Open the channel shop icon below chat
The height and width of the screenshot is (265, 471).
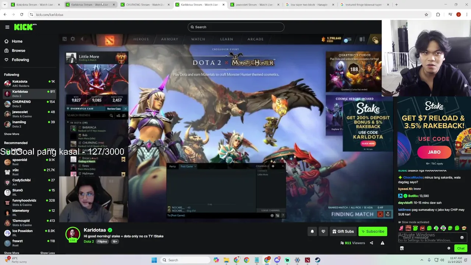coord(402,248)
